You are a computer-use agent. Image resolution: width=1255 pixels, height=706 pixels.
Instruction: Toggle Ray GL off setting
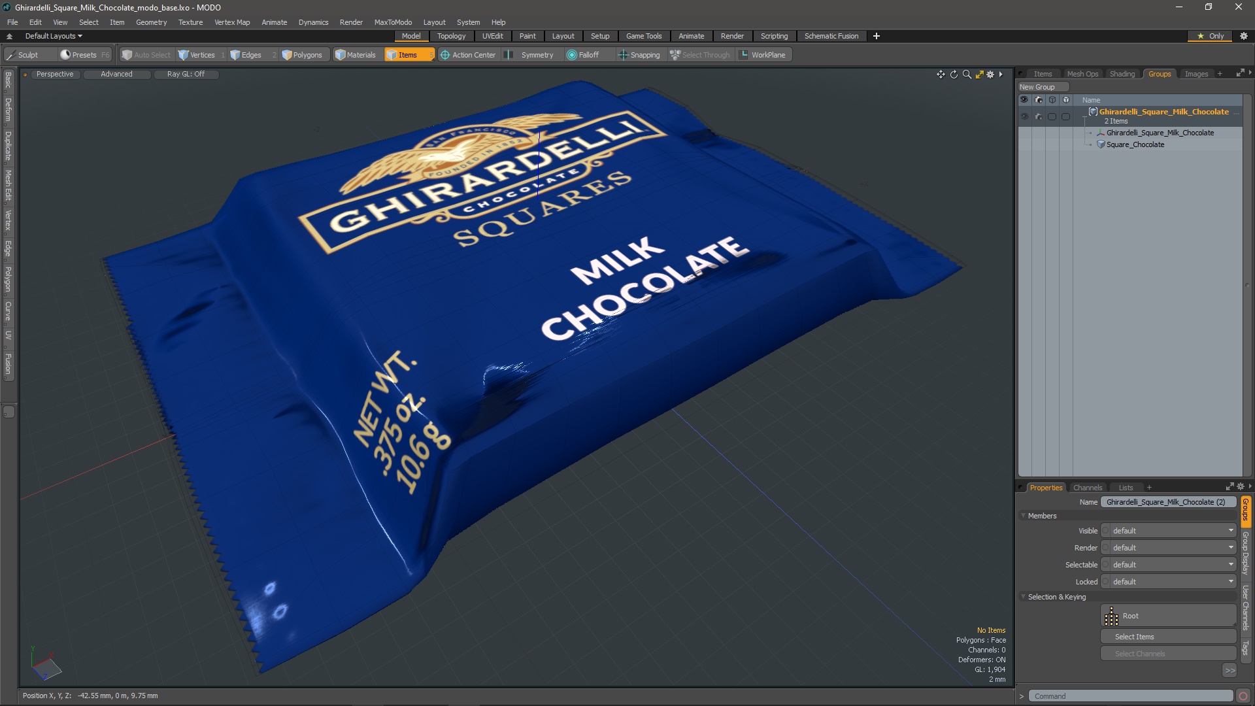[x=186, y=75]
